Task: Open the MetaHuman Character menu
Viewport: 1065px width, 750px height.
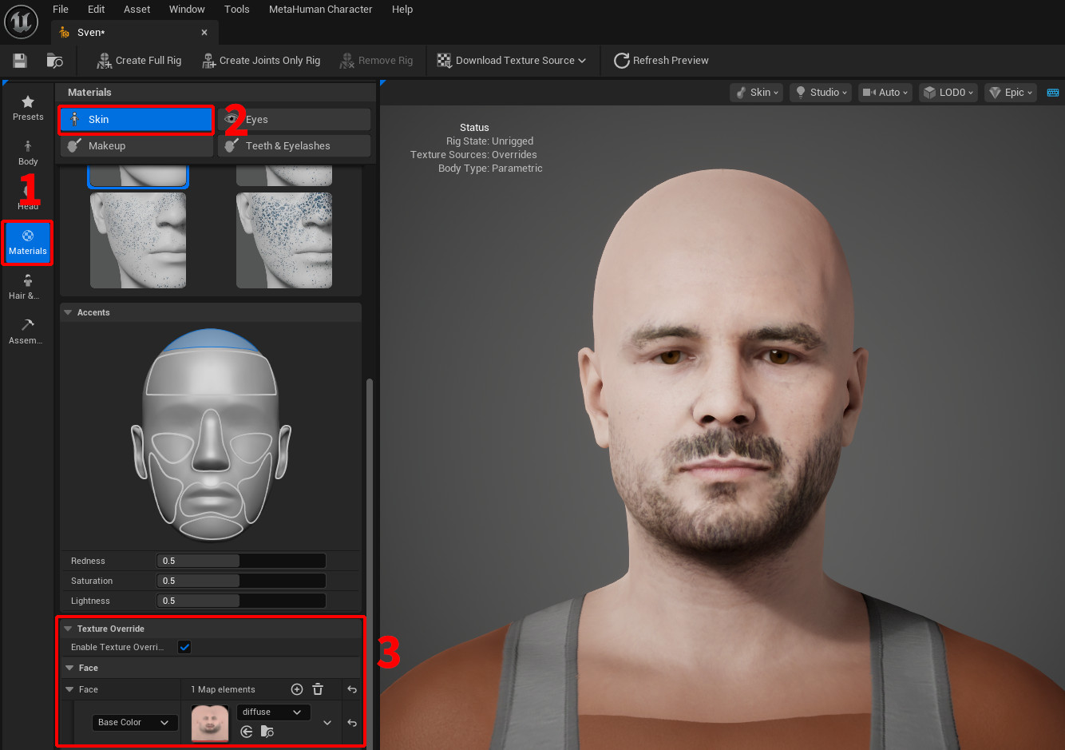Action: (321, 10)
